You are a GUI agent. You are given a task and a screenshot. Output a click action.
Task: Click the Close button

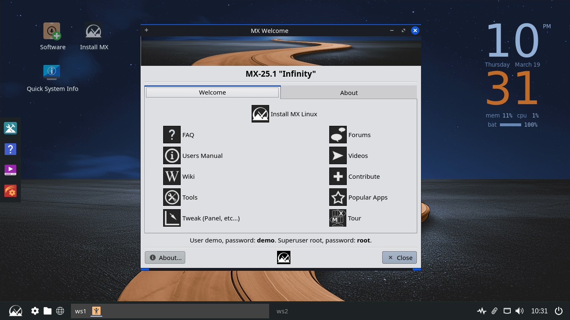pyautogui.click(x=399, y=257)
